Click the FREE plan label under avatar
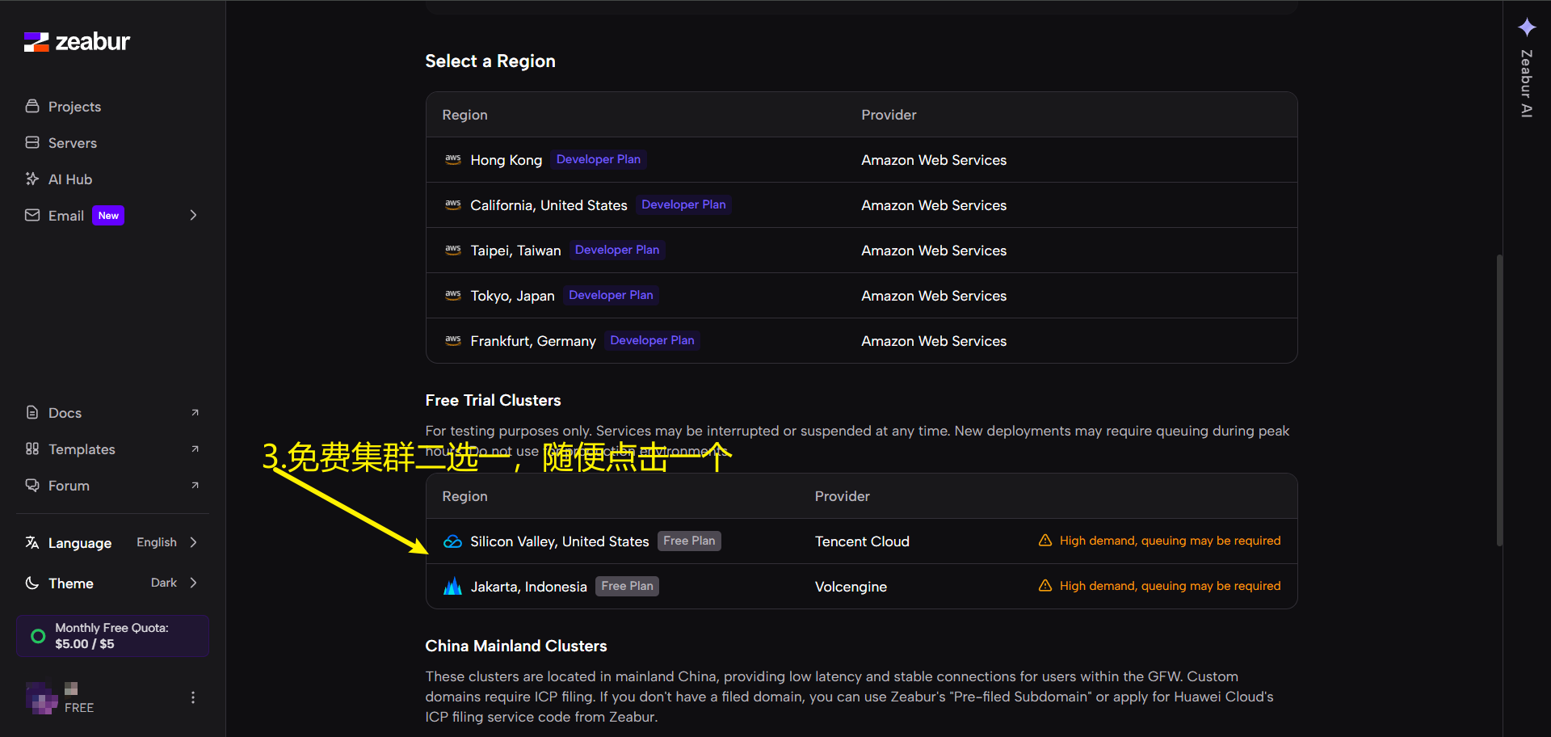 [79, 708]
